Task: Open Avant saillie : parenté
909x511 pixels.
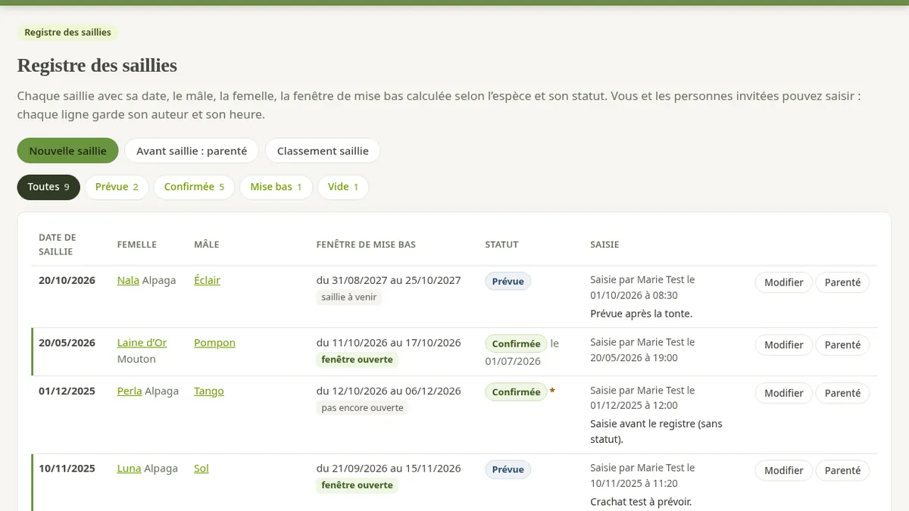Action: tap(192, 151)
